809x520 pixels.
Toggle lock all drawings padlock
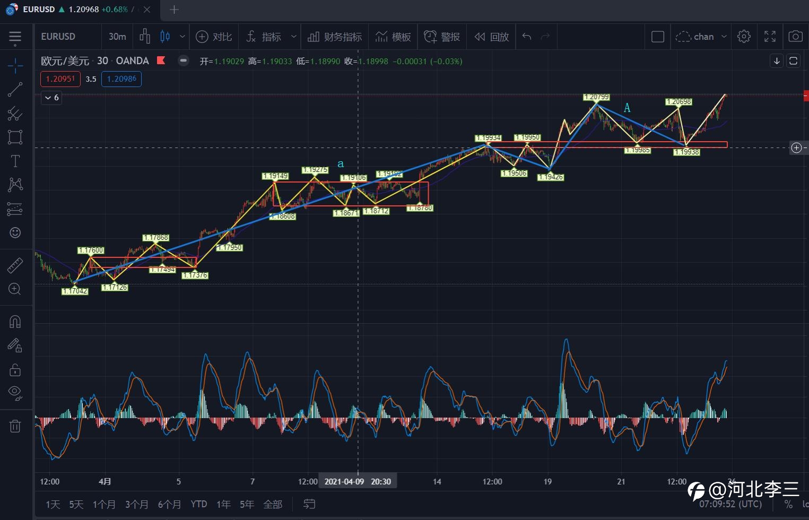(15, 370)
